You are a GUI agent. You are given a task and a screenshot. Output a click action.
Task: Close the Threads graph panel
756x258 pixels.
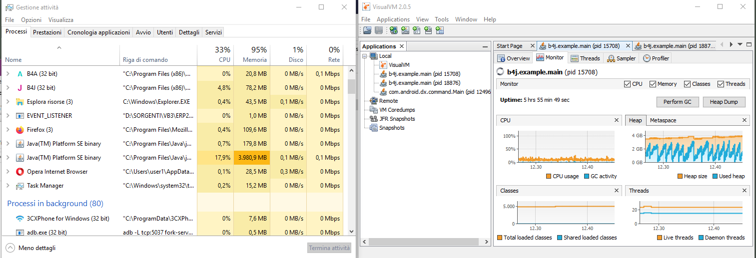tap(745, 191)
